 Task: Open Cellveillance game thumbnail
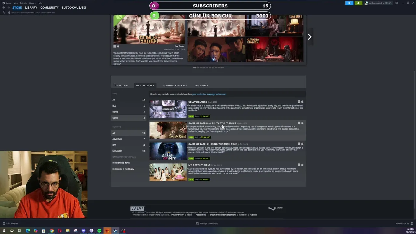(x=168, y=109)
